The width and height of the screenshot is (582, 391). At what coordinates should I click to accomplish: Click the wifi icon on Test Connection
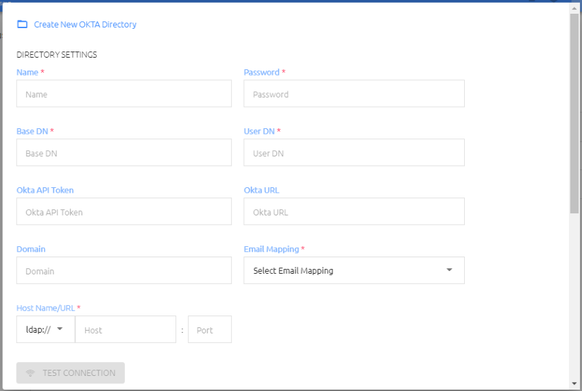pos(30,372)
